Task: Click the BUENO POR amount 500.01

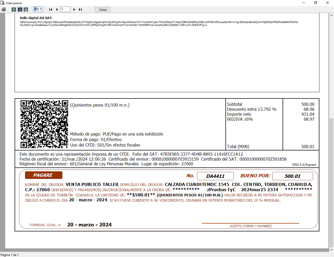Action: [x=293, y=176]
